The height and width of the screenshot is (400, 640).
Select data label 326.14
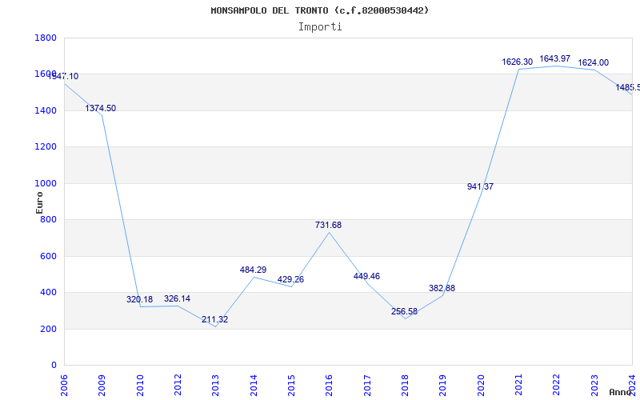coord(177,298)
